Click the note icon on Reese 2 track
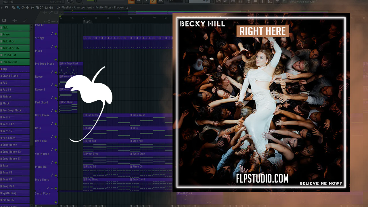The image size is (368, 207). point(52,98)
